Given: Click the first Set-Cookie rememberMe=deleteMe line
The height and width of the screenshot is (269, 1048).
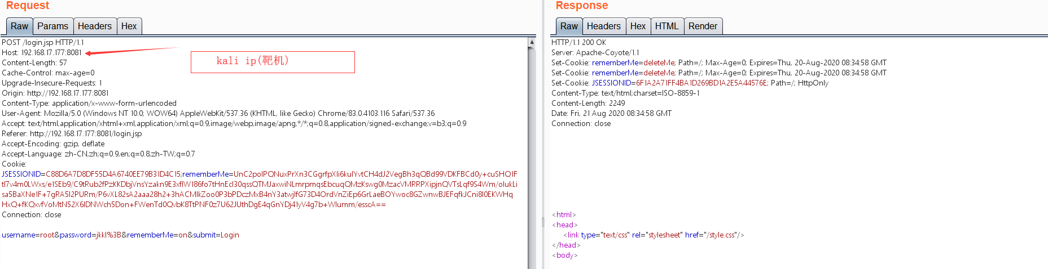Looking at the screenshot, I should 719,62.
